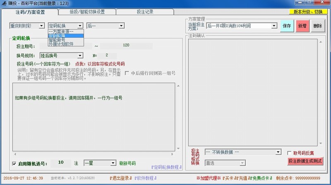Check the 中后强行回到第一组号 option

coord(127,73)
